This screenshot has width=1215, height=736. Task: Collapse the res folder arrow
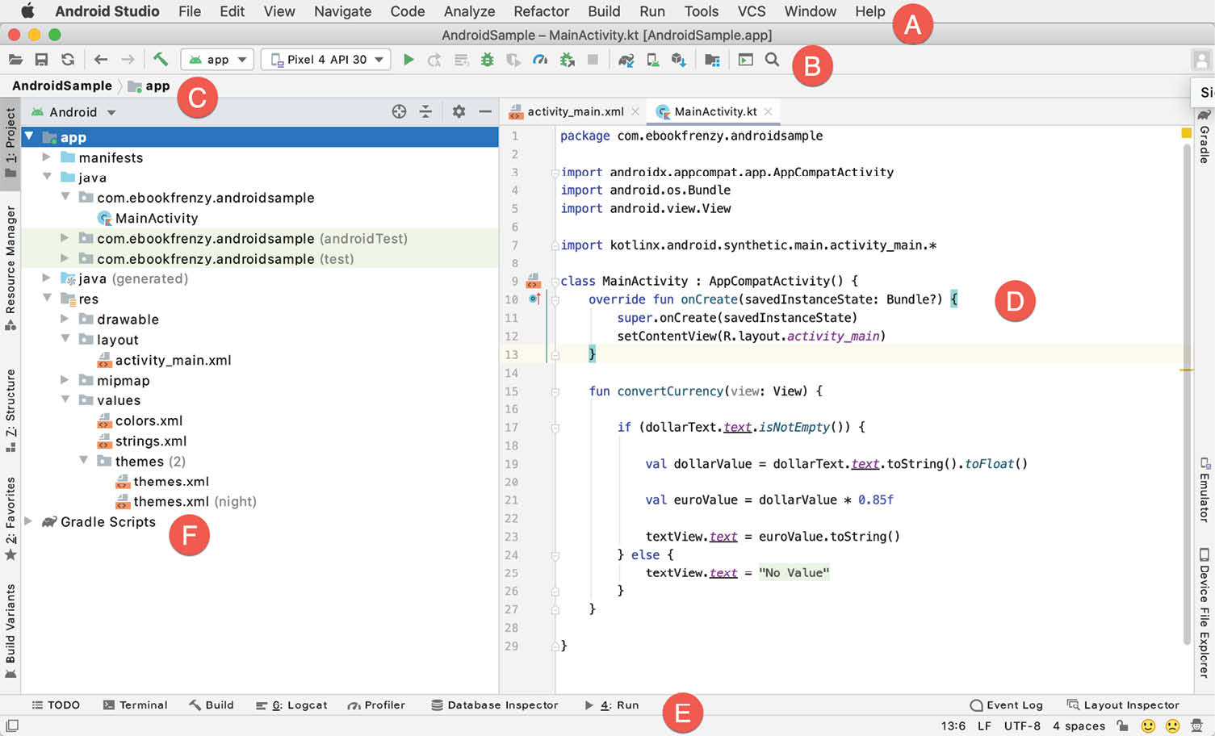[47, 299]
